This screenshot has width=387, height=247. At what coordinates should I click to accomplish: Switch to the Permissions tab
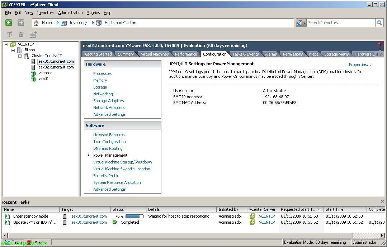tap(293, 54)
